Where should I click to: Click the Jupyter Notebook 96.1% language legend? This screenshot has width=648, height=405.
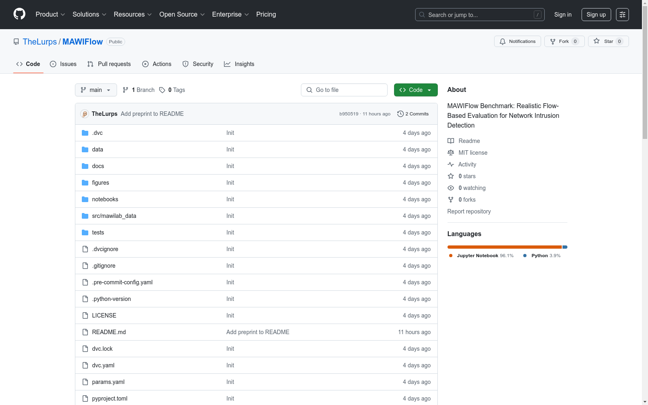481,256
